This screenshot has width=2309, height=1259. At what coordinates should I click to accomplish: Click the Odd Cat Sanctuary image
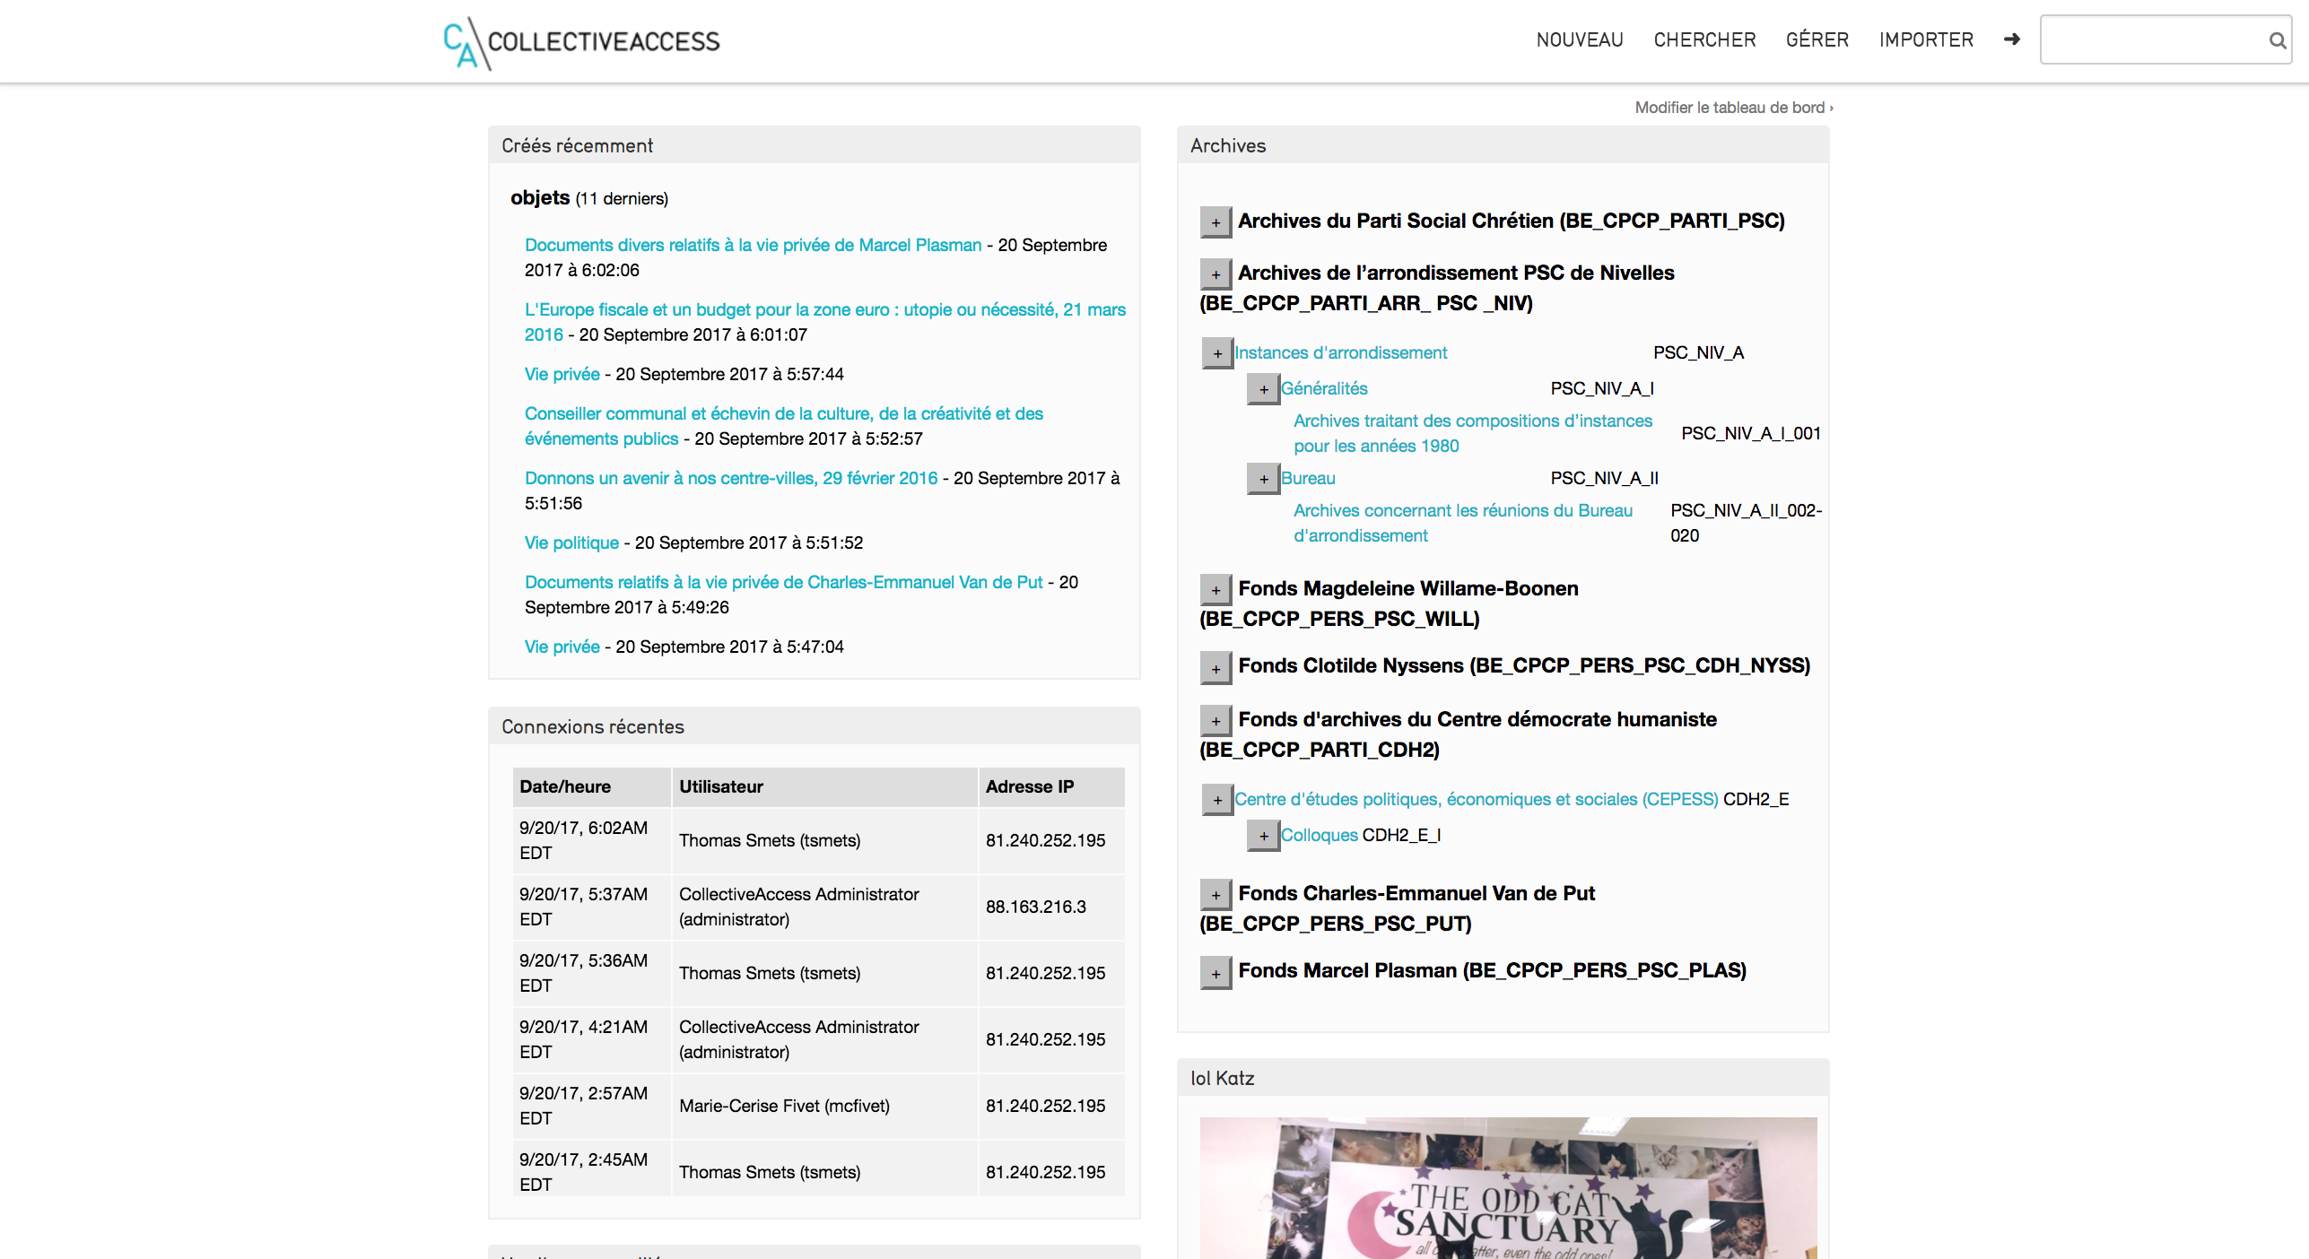pyautogui.click(x=1508, y=1187)
